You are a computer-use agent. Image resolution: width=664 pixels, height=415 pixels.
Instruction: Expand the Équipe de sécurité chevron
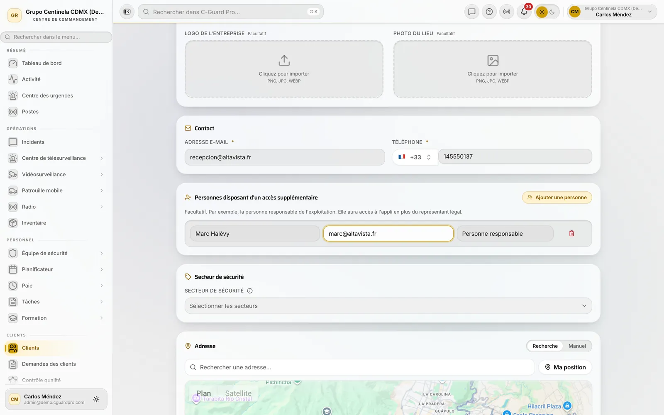tap(101, 253)
